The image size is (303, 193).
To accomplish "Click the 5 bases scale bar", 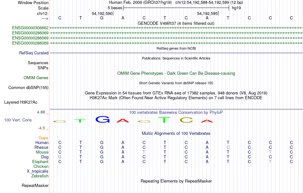I will click(176, 8).
